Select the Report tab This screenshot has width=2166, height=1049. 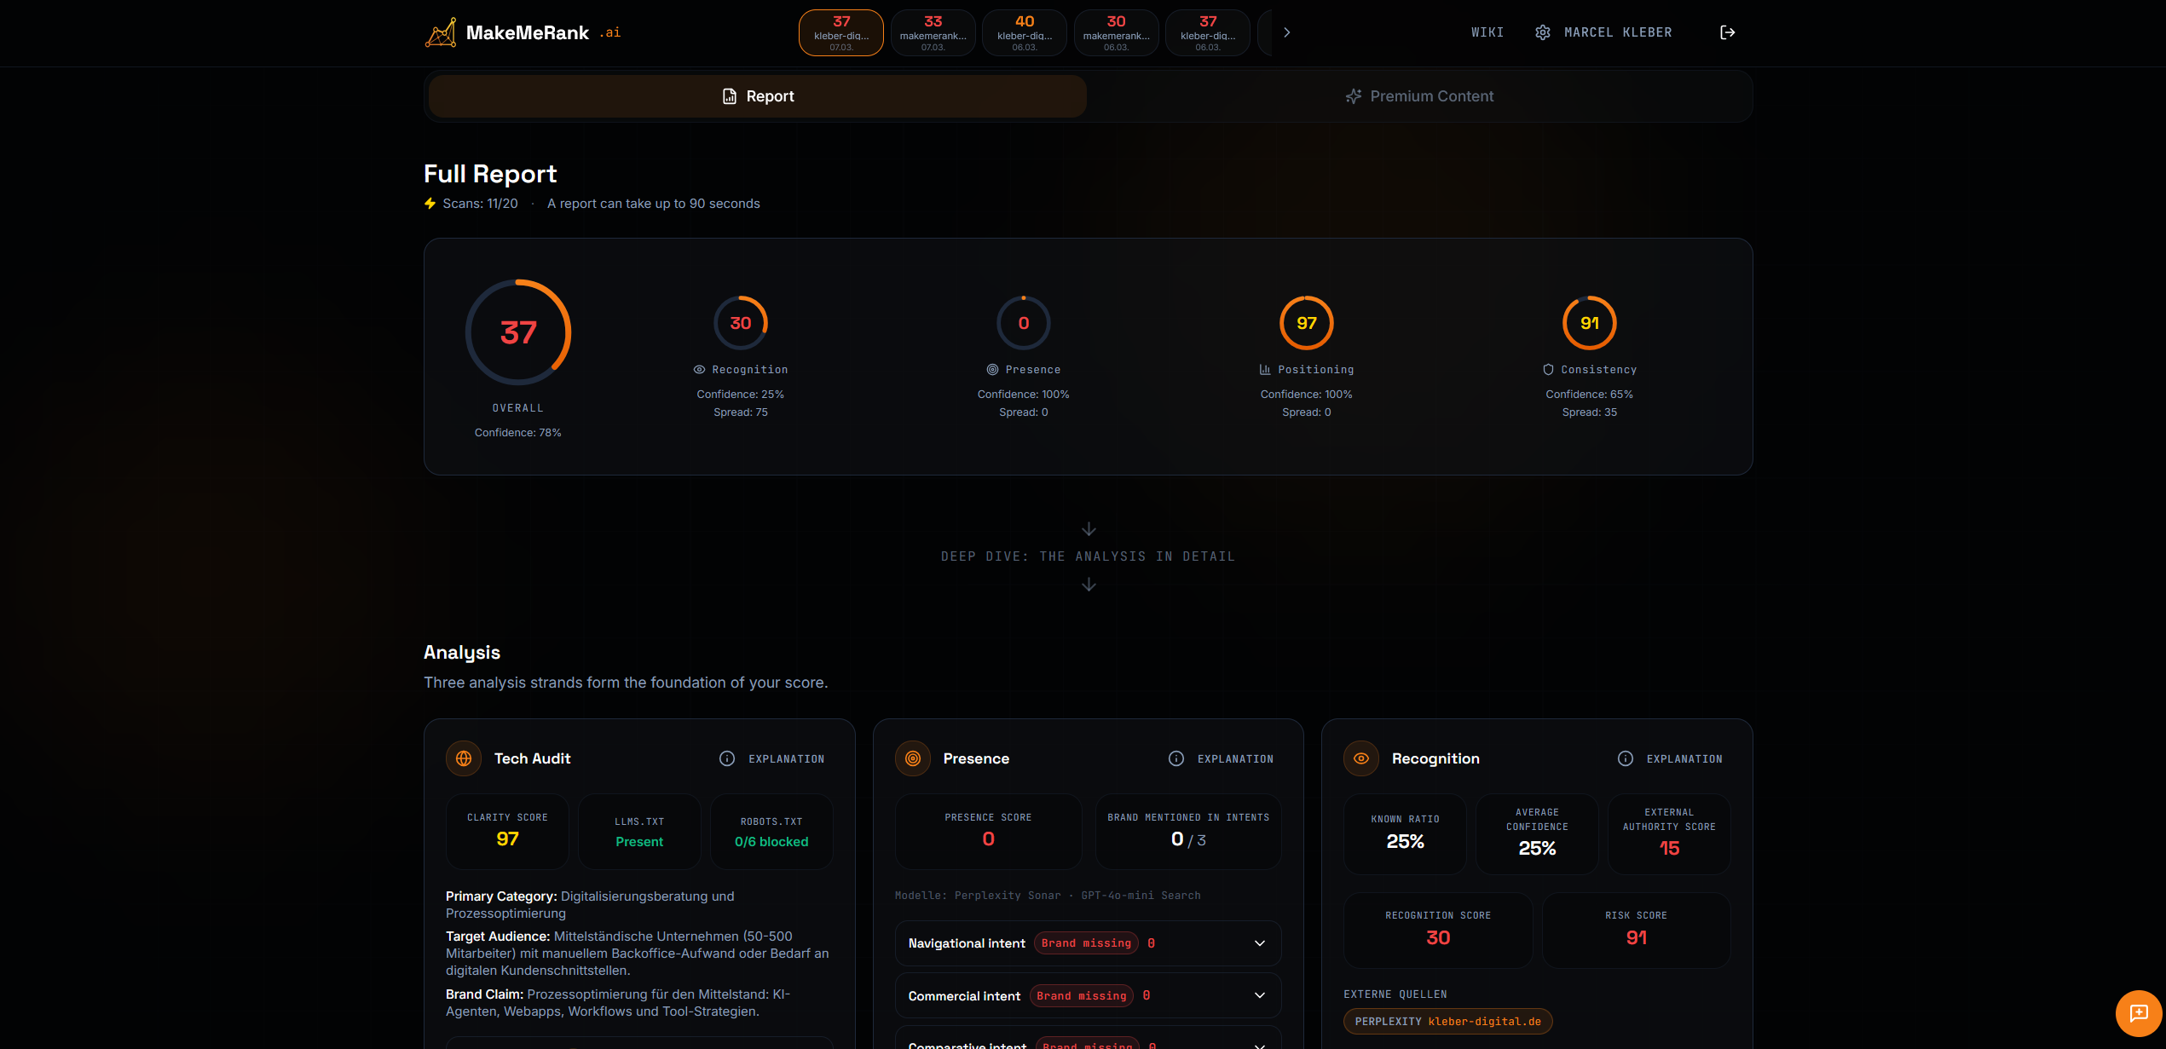pyautogui.click(x=757, y=95)
